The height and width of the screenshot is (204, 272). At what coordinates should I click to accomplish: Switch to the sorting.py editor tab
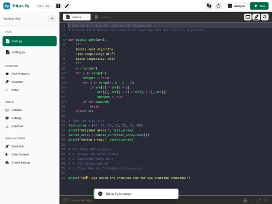tap(103, 17)
